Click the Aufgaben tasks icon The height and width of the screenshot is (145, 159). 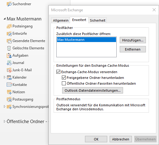[x=9, y=55]
